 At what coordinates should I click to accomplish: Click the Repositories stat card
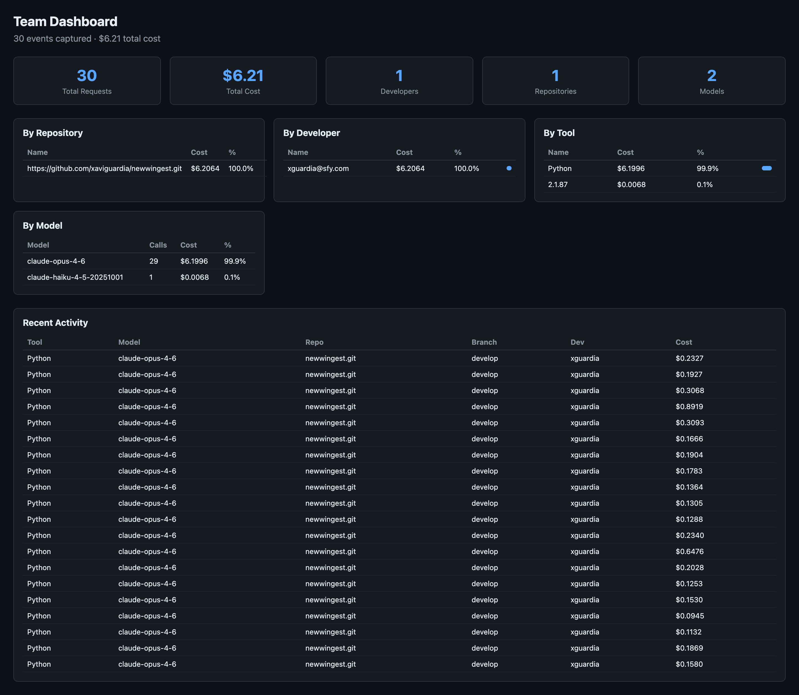click(x=555, y=81)
